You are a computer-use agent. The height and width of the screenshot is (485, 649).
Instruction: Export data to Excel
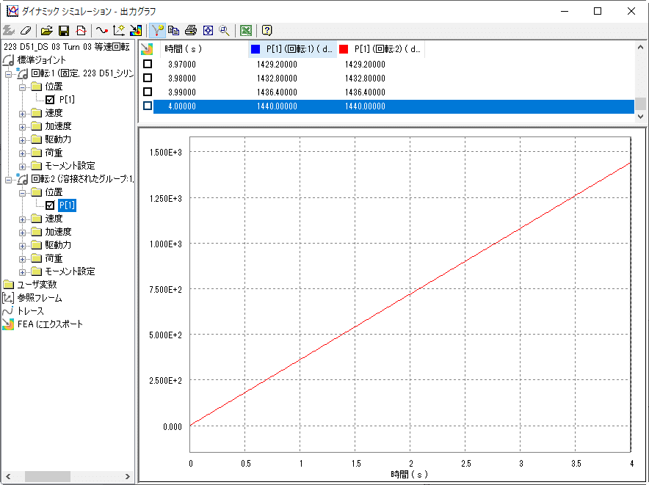pos(246,31)
